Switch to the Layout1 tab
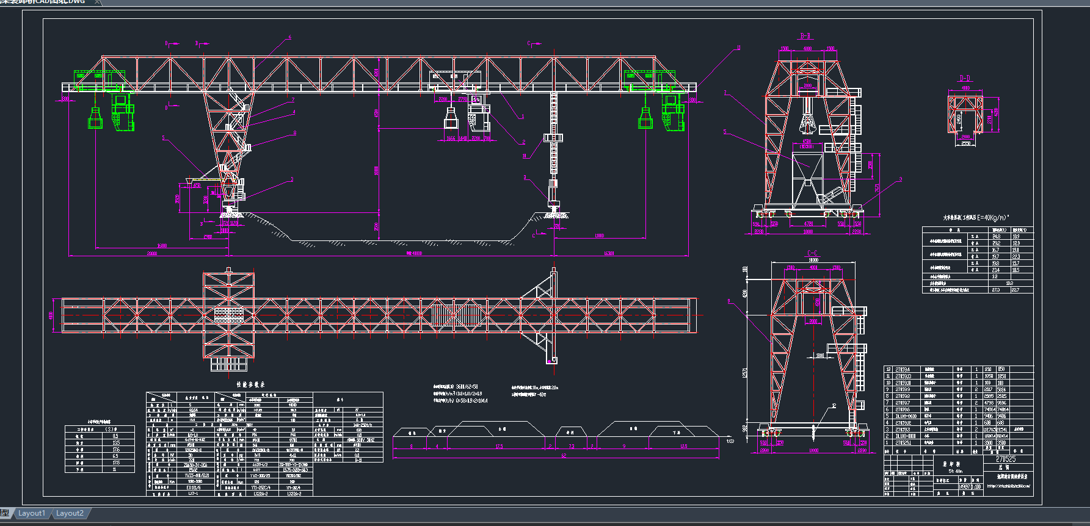The image size is (1090, 526). (x=32, y=513)
